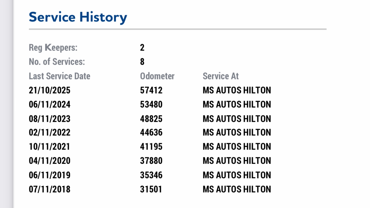The width and height of the screenshot is (370, 208).
Task: Click the Last Service Date column header
Action: pos(59,76)
